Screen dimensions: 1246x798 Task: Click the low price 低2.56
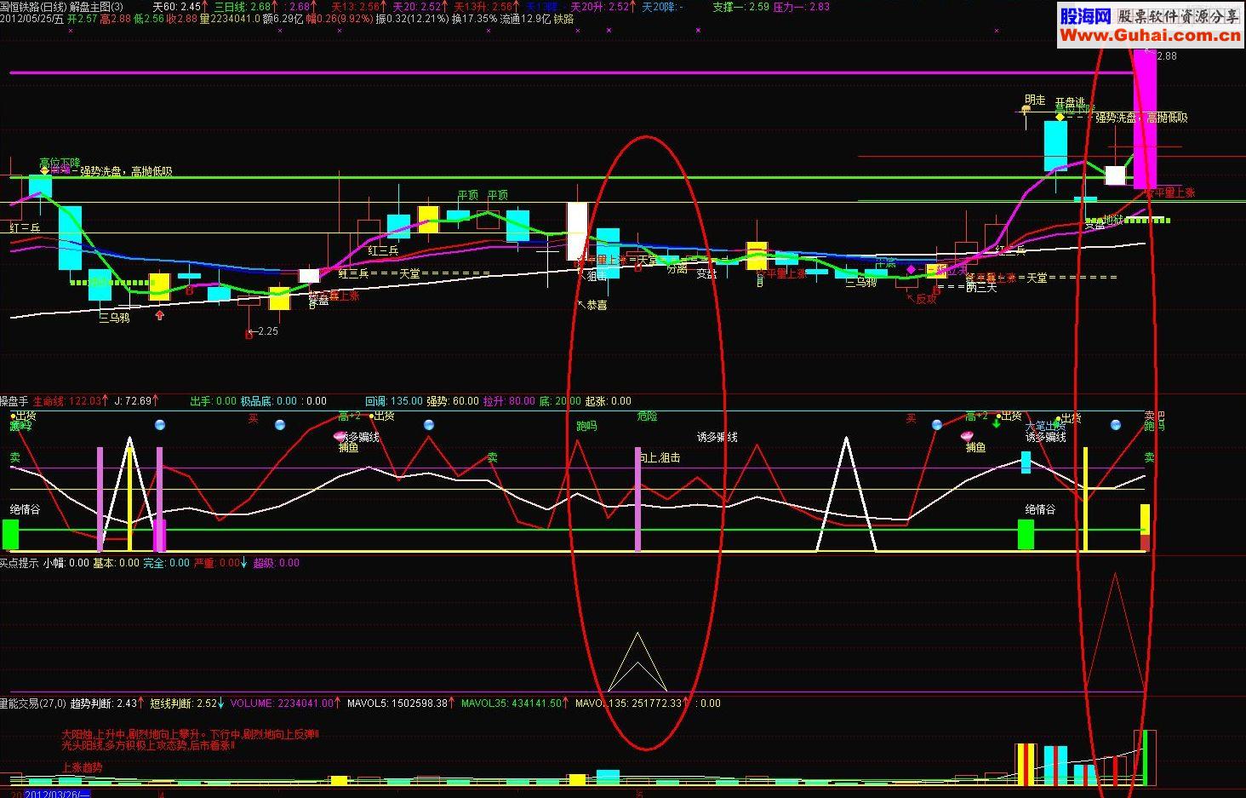(148, 19)
